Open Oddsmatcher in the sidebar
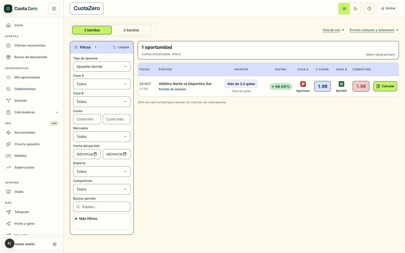This screenshot has width=405, height=253. [32, 89]
